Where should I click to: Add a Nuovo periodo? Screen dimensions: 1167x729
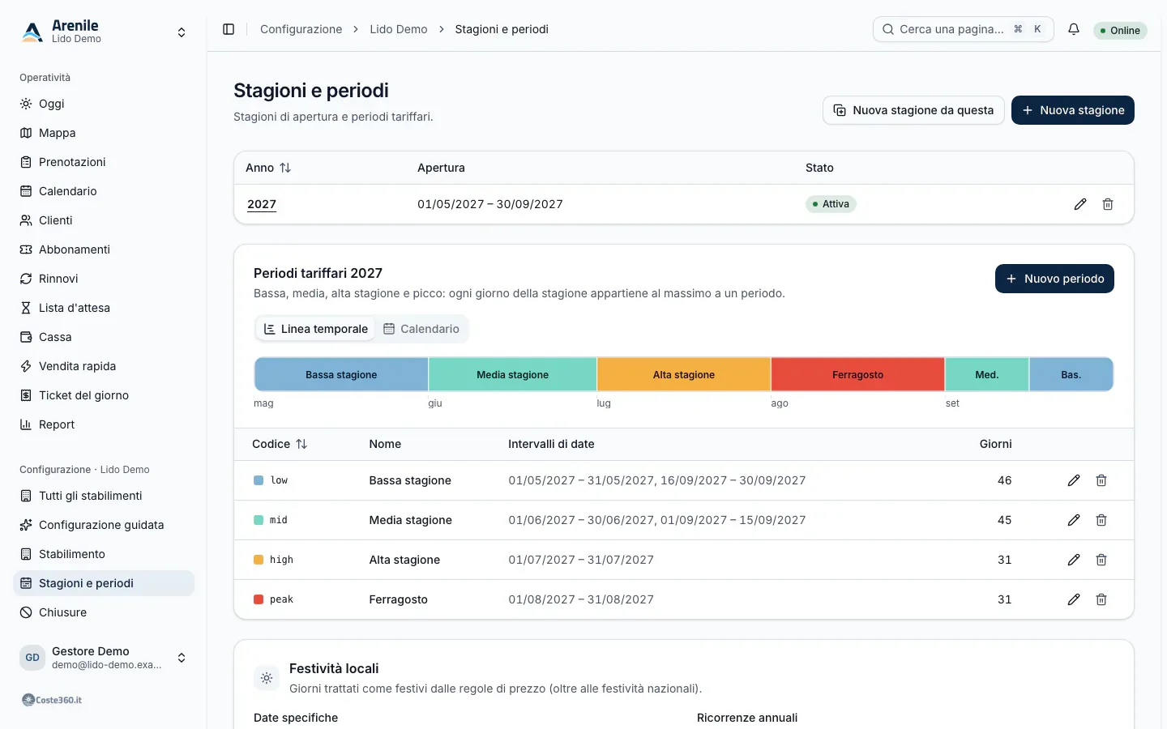pos(1054,279)
